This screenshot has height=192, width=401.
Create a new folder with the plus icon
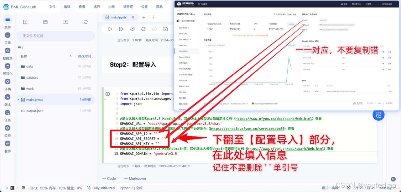click(x=25, y=22)
